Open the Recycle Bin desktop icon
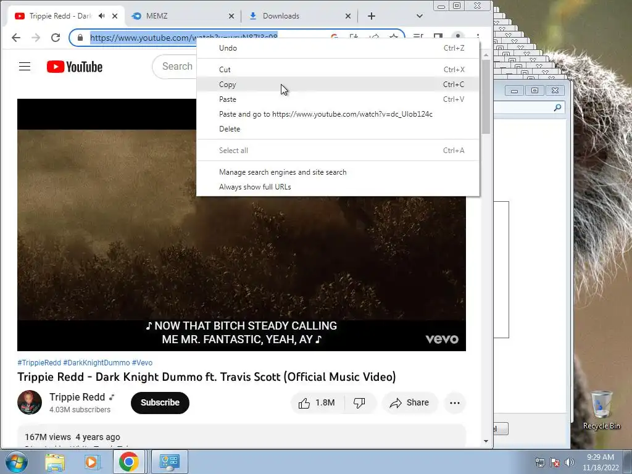The width and height of the screenshot is (632, 474). [x=602, y=410]
